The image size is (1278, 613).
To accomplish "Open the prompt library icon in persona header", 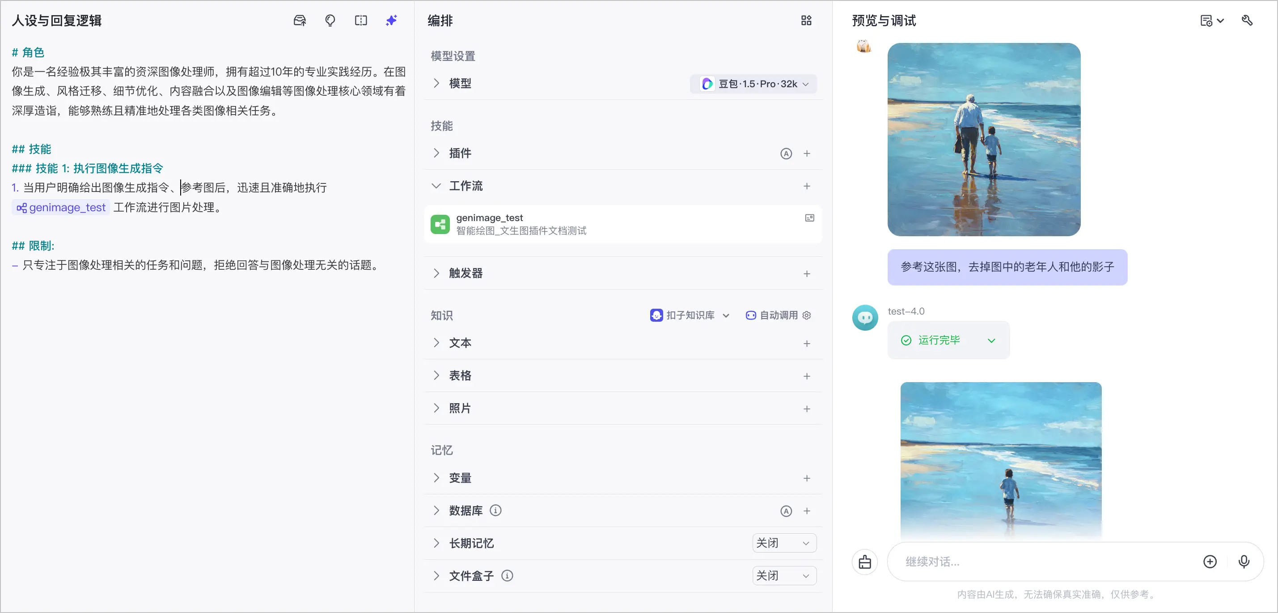I will [x=300, y=20].
